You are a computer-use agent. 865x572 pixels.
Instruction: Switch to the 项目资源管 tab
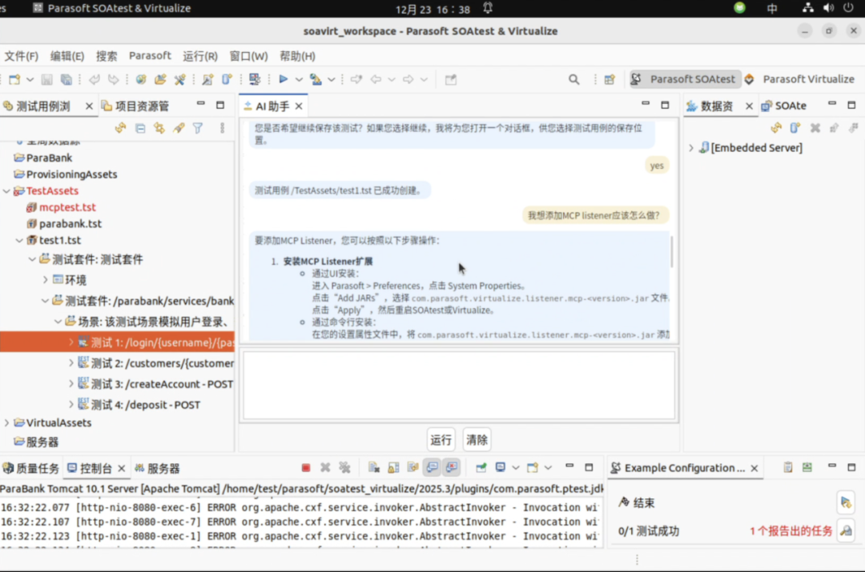point(135,106)
